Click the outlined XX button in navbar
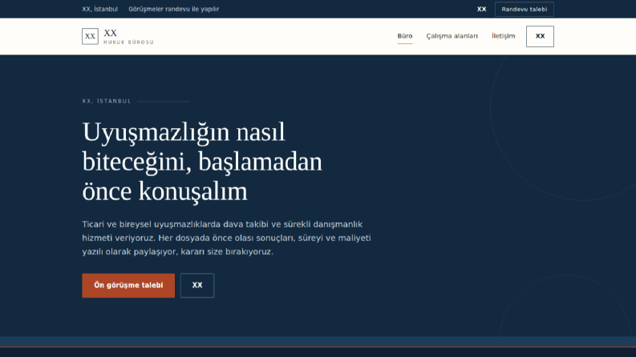 [540, 36]
